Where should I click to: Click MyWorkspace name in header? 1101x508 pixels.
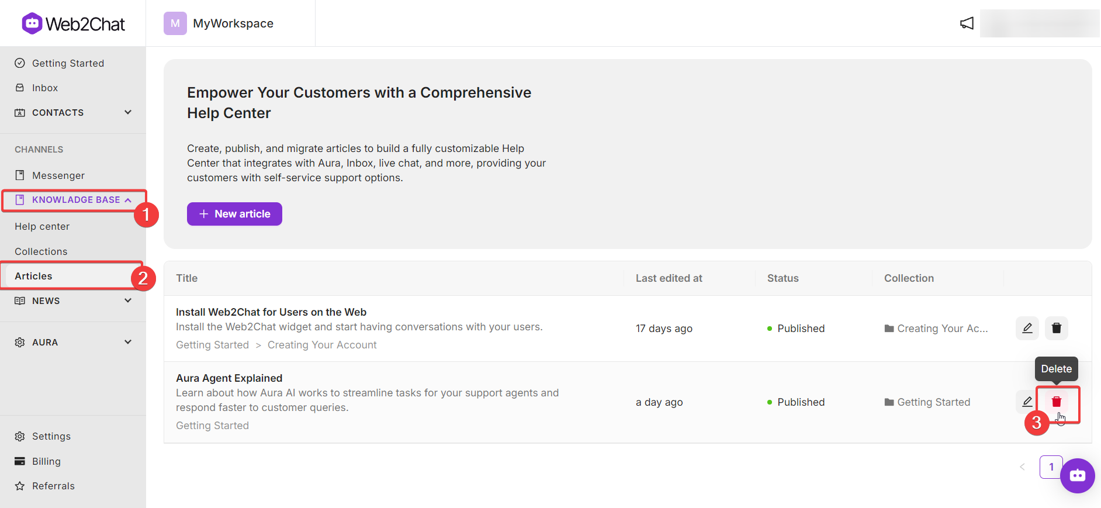pos(233,23)
